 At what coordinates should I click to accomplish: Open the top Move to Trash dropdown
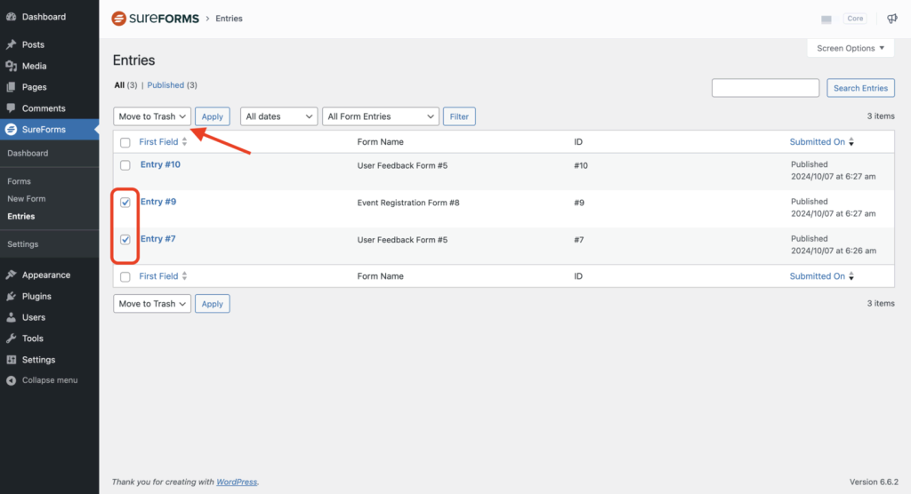point(152,116)
